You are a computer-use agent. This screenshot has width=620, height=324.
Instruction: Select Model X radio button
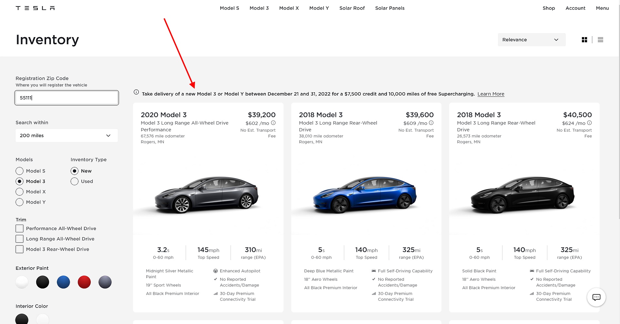[19, 192]
